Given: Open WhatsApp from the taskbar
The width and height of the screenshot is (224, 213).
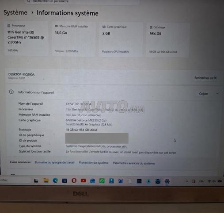Looking at the screenshot, I should pyautogui.click(x=102, y=181).
